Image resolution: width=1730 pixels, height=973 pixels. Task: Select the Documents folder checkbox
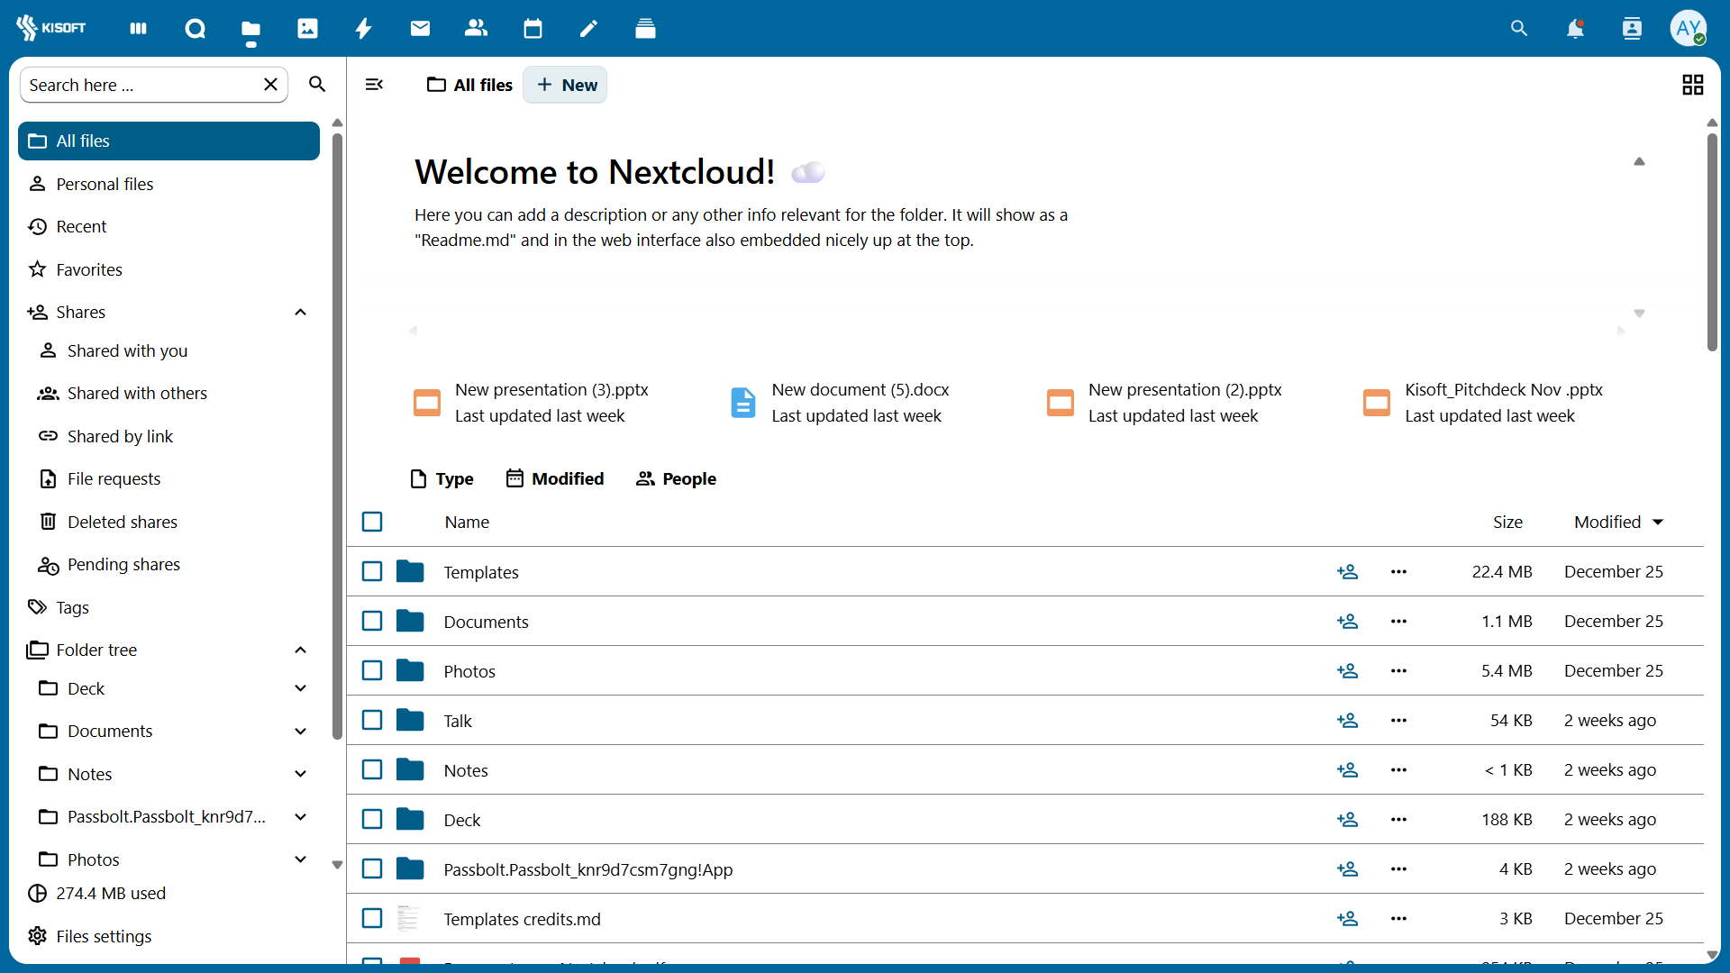tap(372, 621)
